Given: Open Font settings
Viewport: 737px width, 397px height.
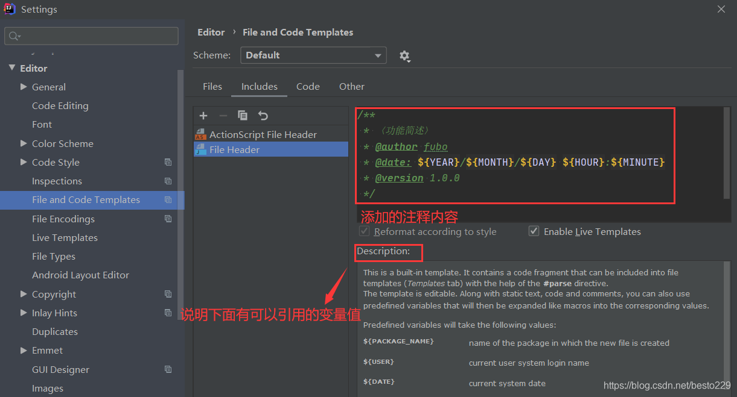Looking at the screenshot, I should coord(42,124).
